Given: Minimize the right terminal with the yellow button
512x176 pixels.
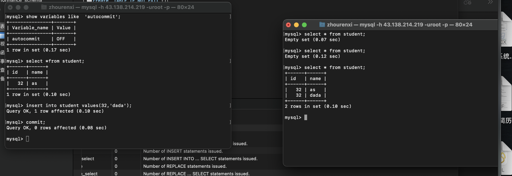Looking at the screenshot, I should [296, 25].
